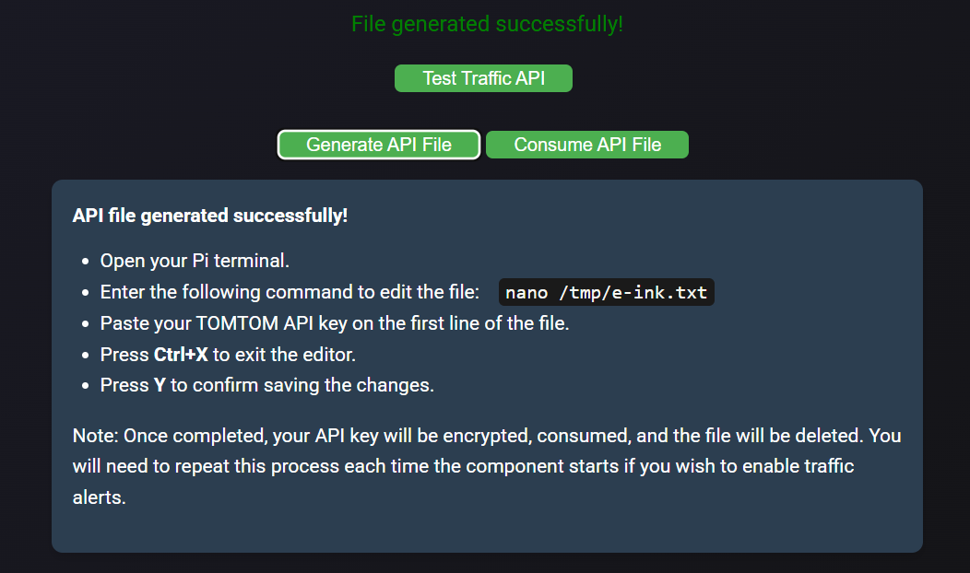Click the bold "Ctrl+X" shortcut text

[x=181, y=355]
